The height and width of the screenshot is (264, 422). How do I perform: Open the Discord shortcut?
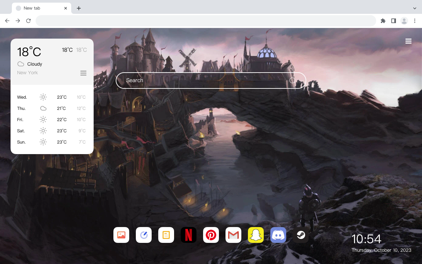(x=278, y=235)
